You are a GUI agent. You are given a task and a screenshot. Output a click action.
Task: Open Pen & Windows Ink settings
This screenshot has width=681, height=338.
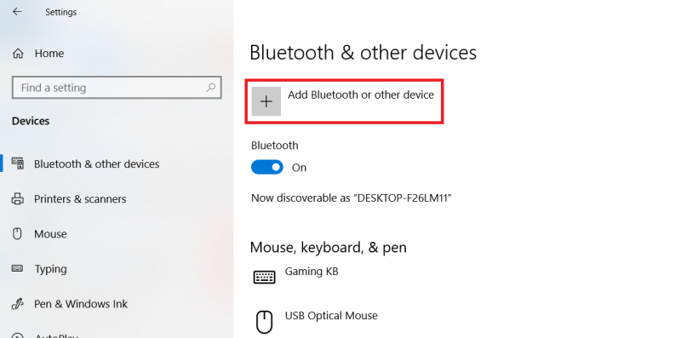click(x=81, y=304)
